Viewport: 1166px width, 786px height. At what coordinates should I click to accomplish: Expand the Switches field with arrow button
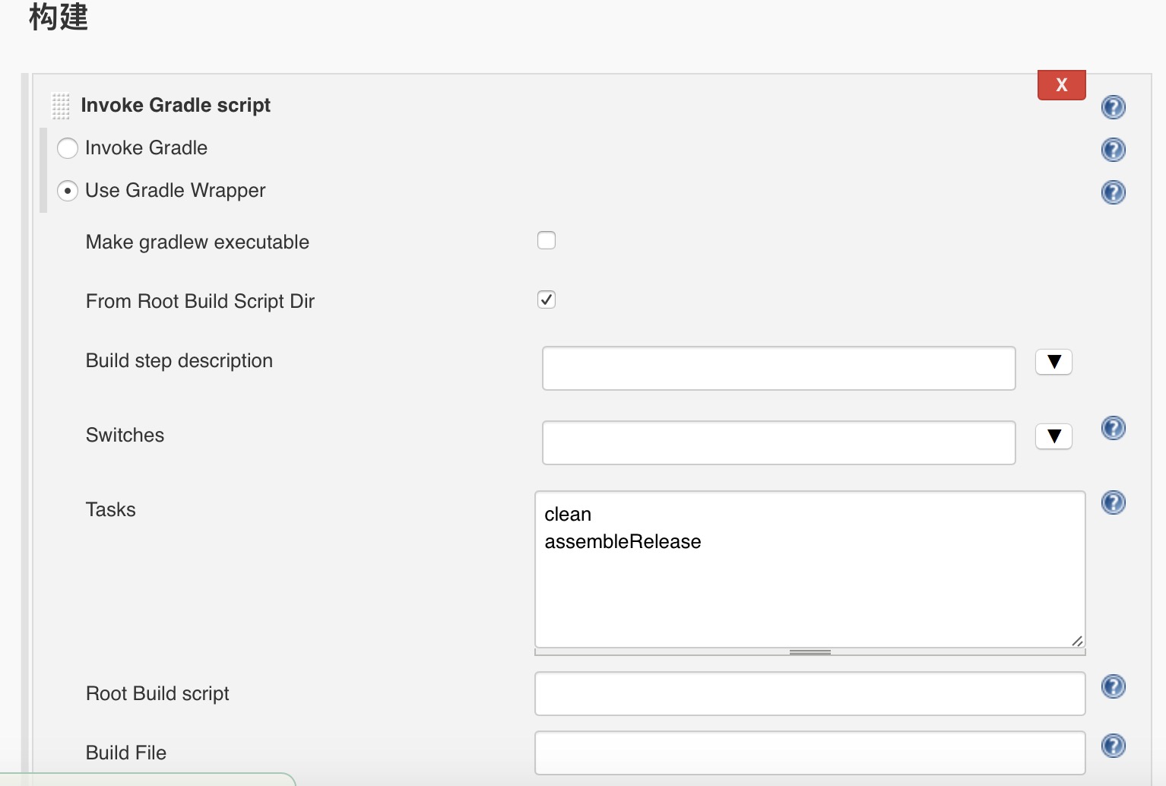click(x=1054, y=436)
